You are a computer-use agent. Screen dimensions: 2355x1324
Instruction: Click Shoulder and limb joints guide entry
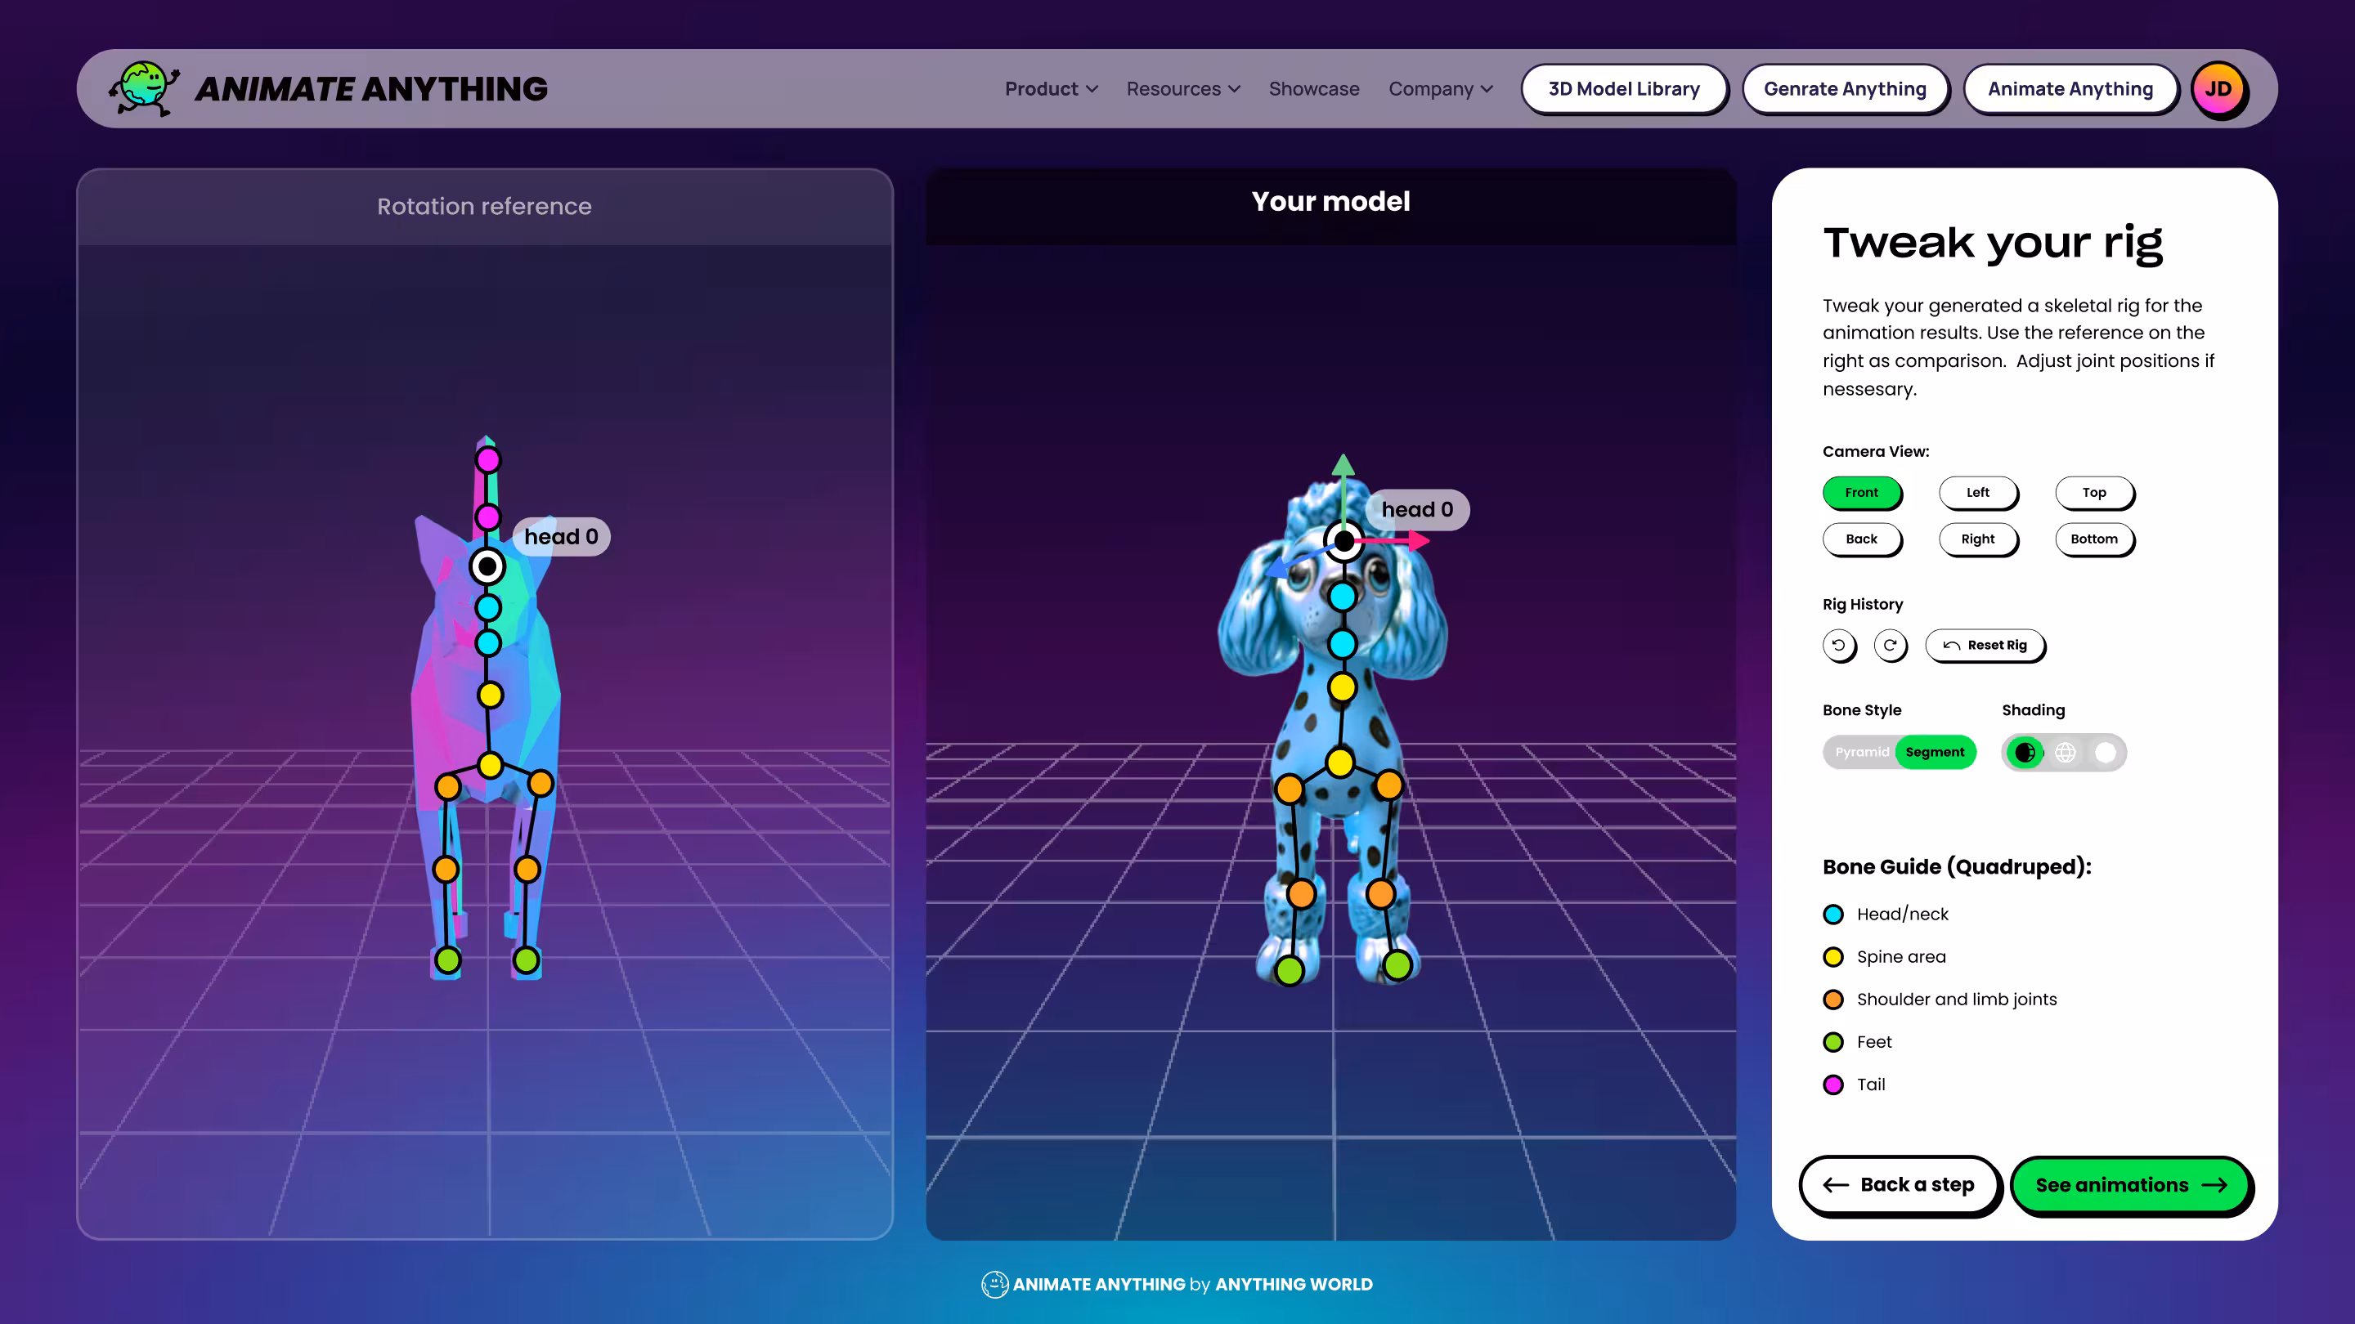pyautogui.click(x=1939, y=1000)
